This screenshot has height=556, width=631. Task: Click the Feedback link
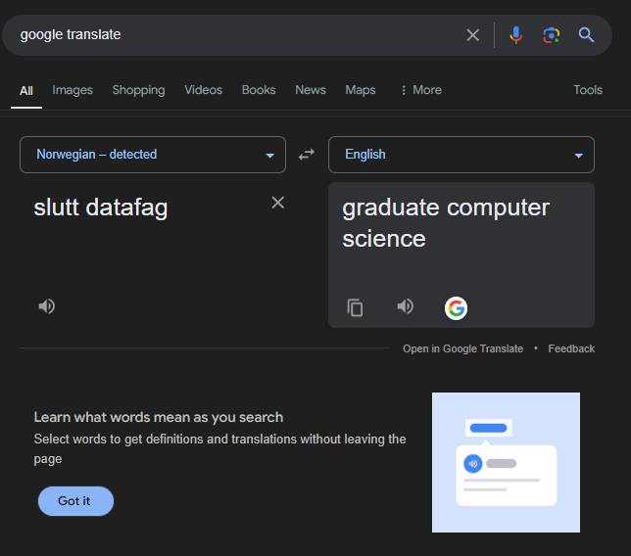tap(571, 348)
